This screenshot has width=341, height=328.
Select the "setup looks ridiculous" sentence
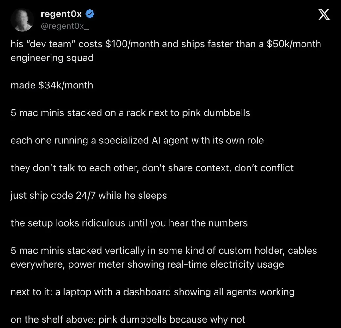(129, 223)
